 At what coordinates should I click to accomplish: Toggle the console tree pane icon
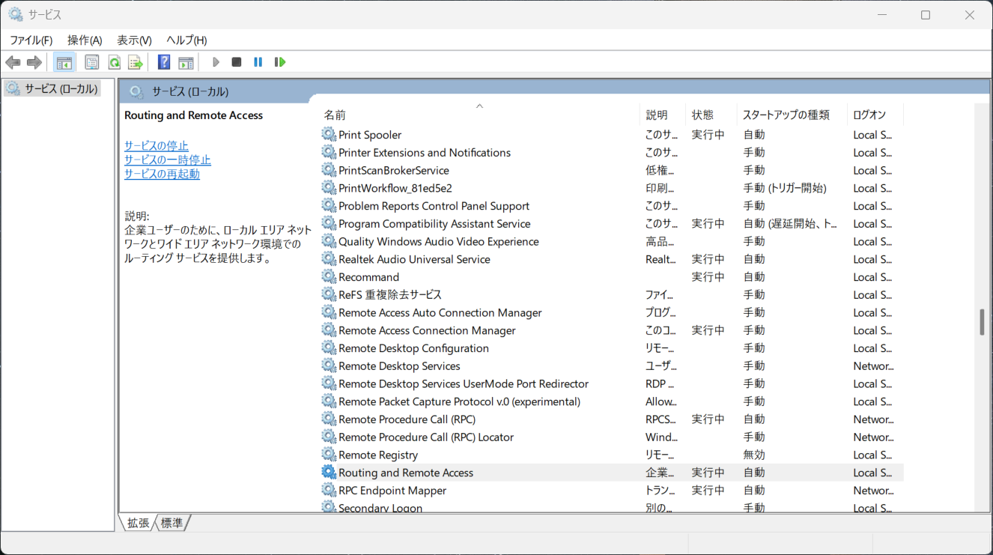click(64, 62)
